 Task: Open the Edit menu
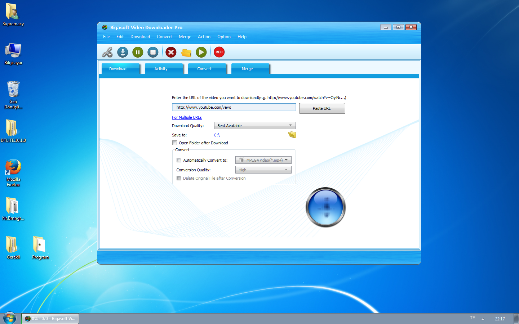(x=120, y=37)
